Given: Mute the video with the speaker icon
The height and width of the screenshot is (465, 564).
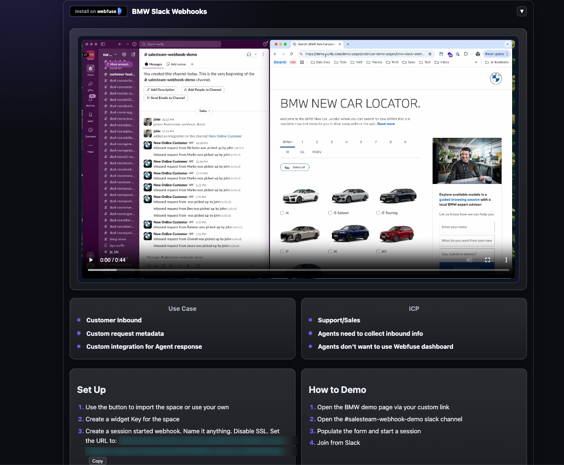Looking at the screenshot, I should click(x=469, y=260).
